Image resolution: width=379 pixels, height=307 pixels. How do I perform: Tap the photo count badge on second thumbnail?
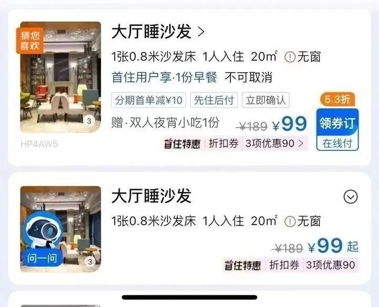point(90,262)
